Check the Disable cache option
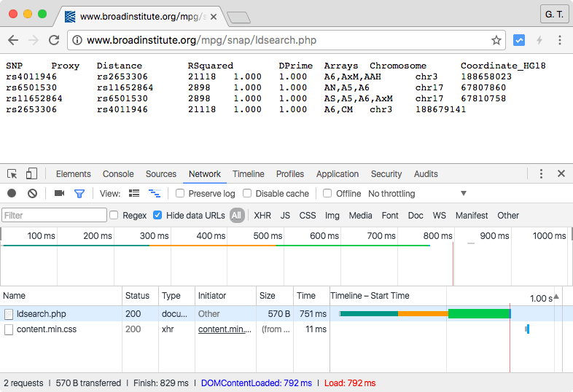The width and height of the screenshot is (573, 392). point(247,194)
